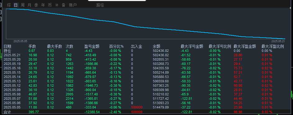Open the 备 notes tab

click(63, 5)
